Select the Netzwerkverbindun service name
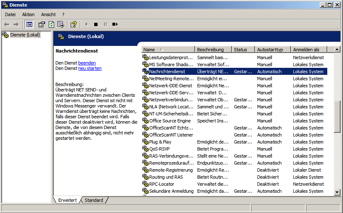The height and width of the screenshot is (213, 343). 171,100
